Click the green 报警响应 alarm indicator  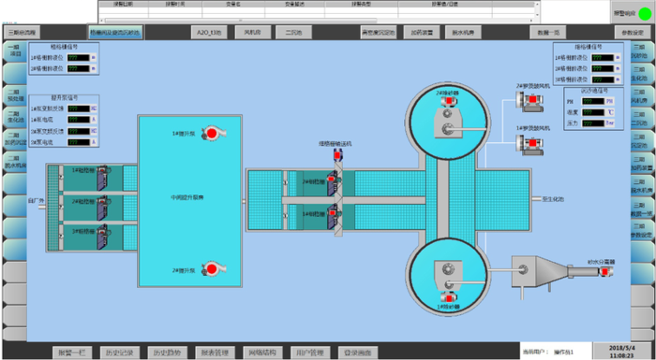(x=645, y=13)
